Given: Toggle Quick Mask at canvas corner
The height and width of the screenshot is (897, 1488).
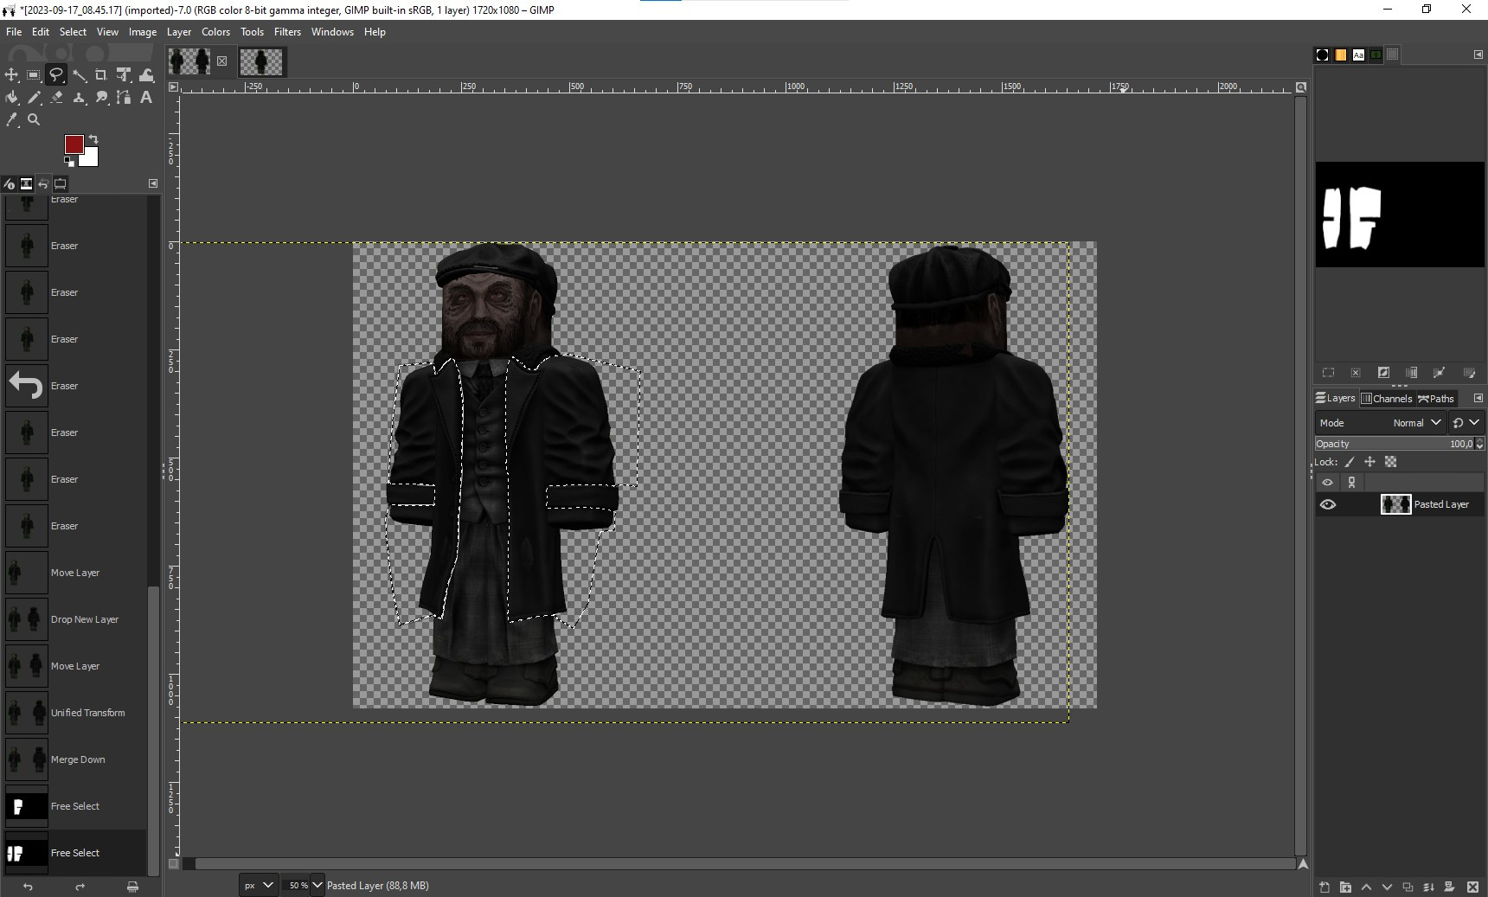Looking at the screenshot, I should (x=173, y=863).
